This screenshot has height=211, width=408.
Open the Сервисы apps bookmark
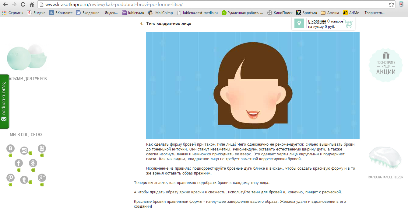[x=13, y=13]
